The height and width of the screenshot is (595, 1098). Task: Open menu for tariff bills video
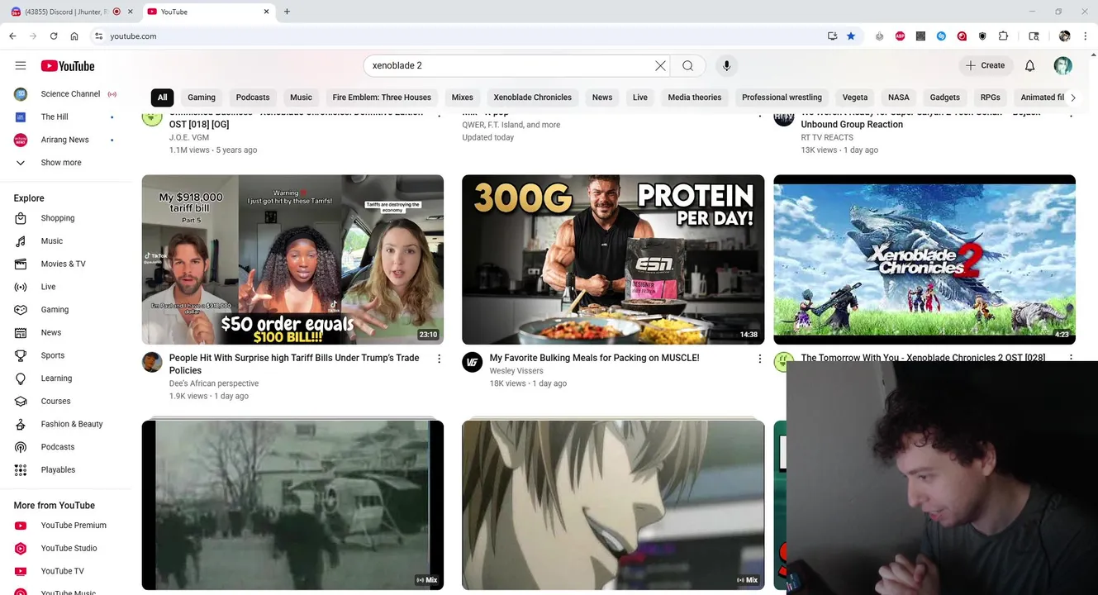coord(439,359)
